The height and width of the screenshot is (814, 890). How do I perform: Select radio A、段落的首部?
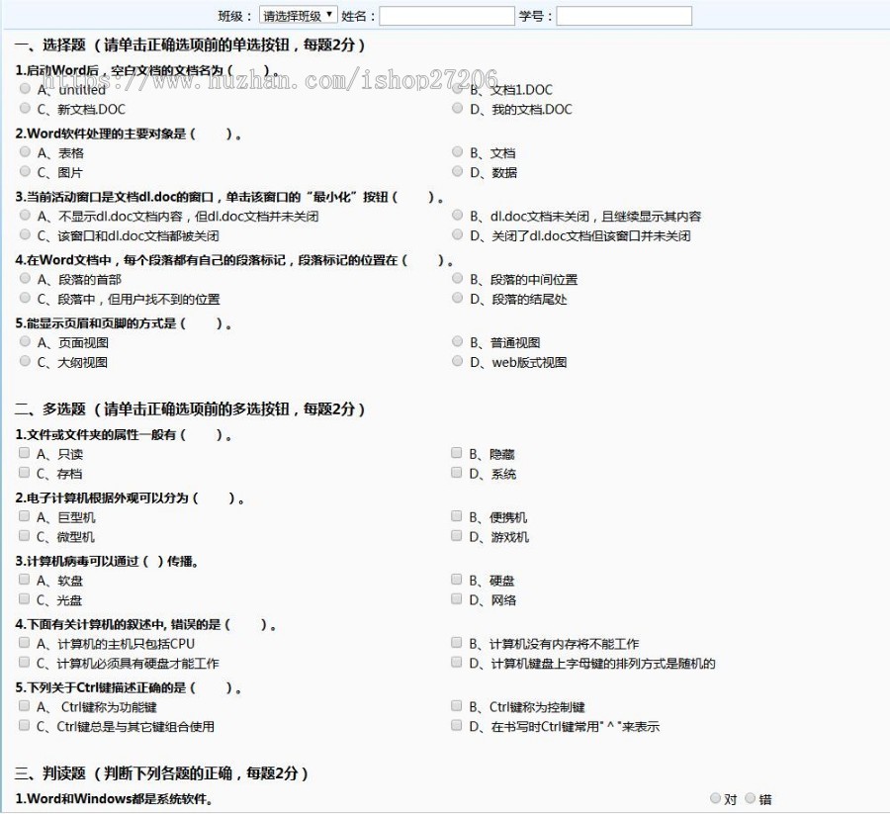coord(25,278)
